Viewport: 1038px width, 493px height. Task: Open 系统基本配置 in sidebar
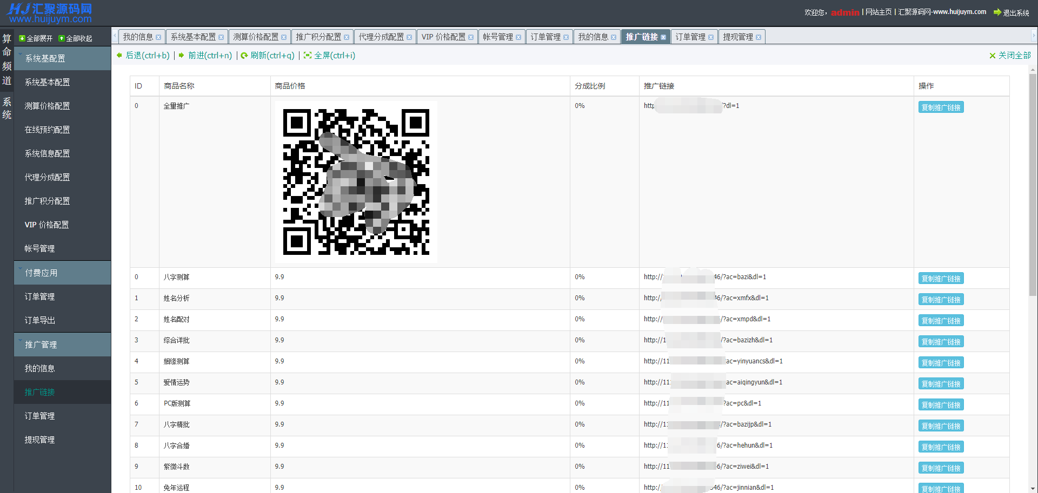63,82
